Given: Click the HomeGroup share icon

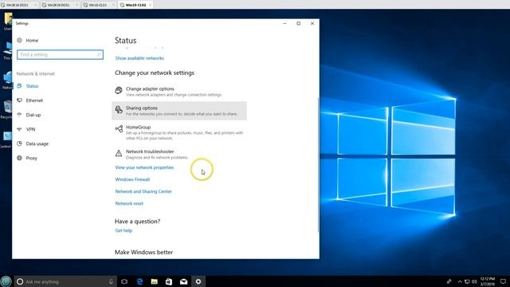Looking at the screenshot, I should 119,129.
